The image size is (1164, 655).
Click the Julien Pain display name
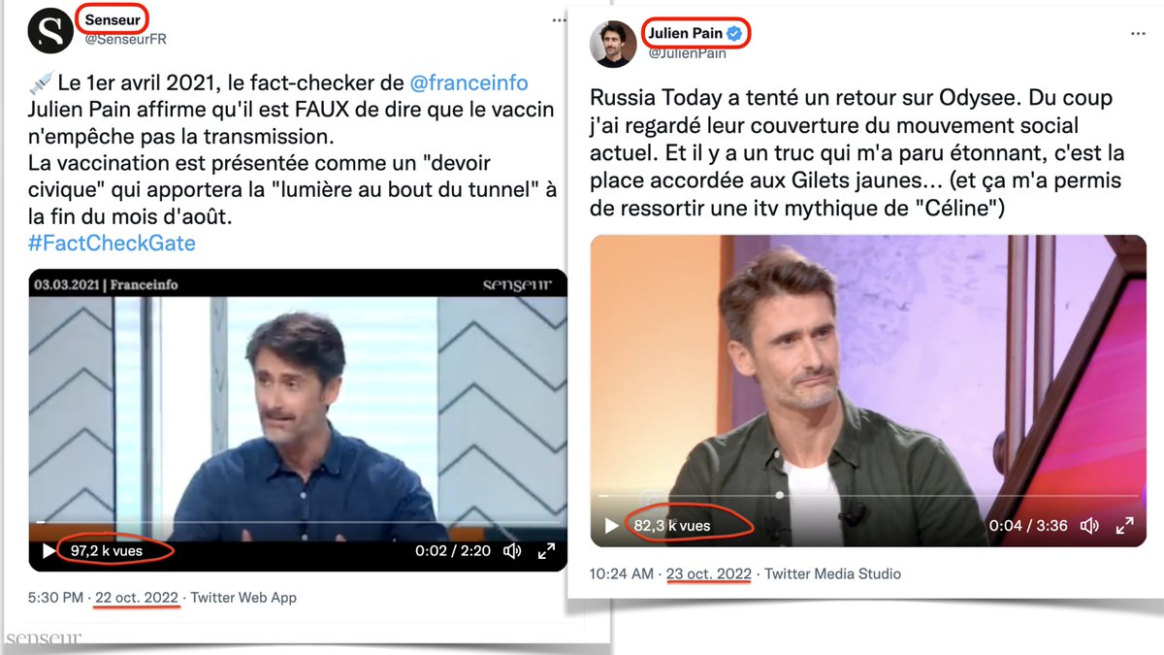(x=688, y=34)
